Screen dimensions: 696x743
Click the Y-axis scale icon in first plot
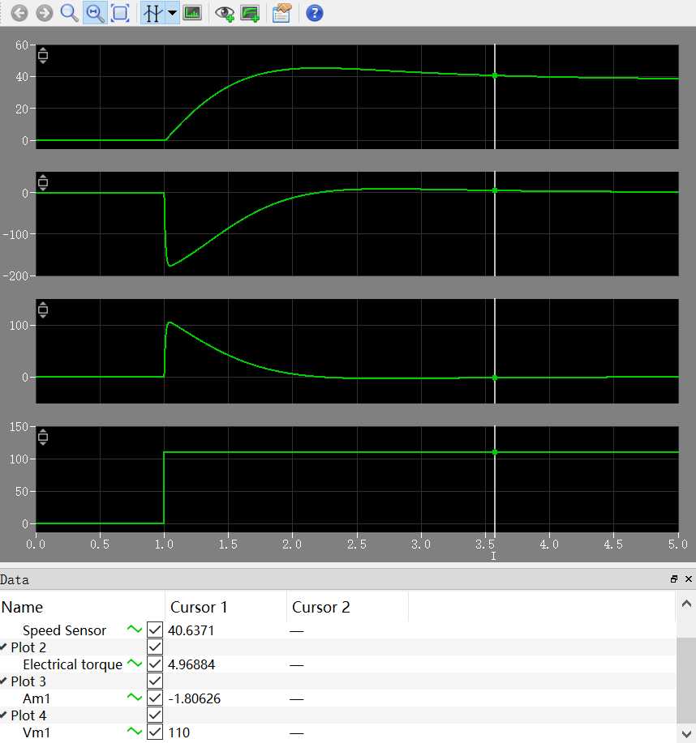pos(43,55)
